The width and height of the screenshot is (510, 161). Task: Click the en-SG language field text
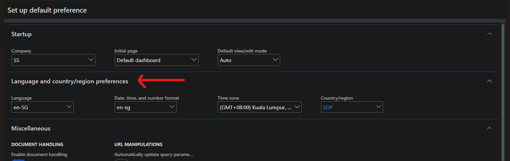tap(20, 107)
